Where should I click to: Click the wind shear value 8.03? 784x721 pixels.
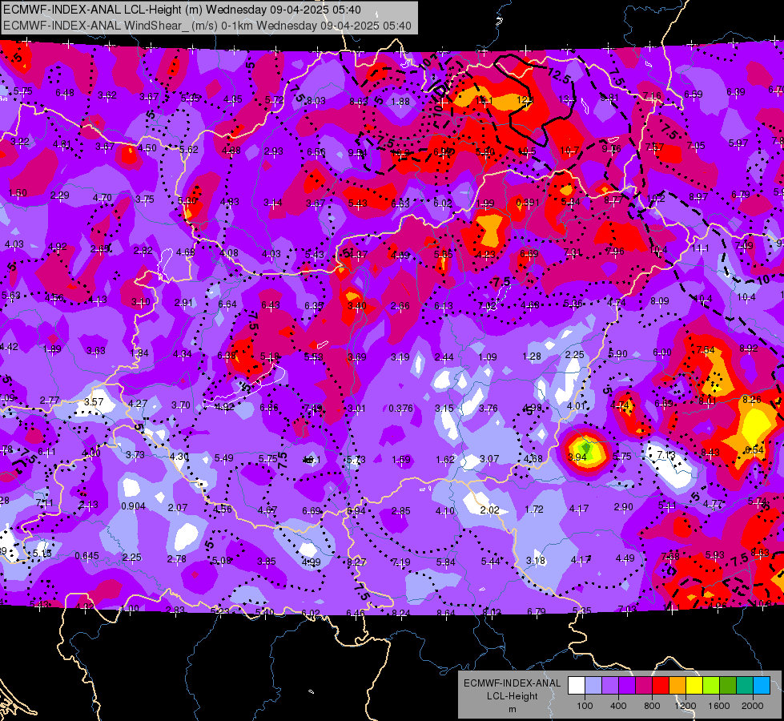pos(316,101)
